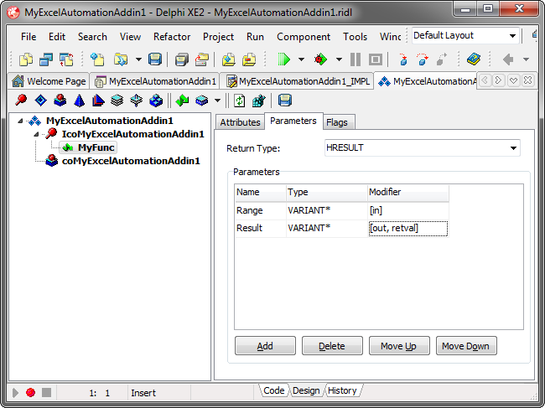
Task: Click the Trace Into icon
Action: [x=402, y=59]
